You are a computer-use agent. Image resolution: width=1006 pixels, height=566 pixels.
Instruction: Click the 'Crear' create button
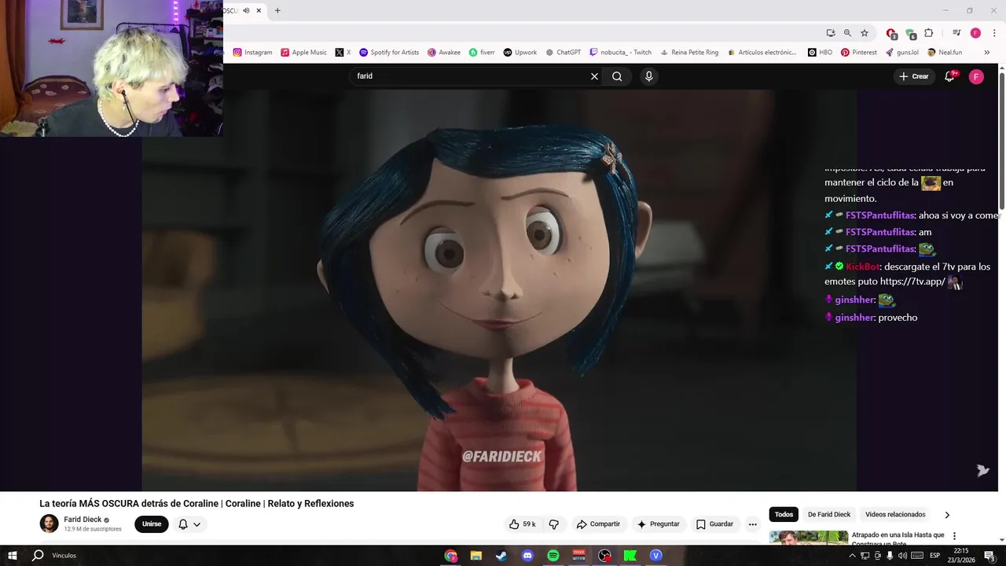click(x=914, y=76)
